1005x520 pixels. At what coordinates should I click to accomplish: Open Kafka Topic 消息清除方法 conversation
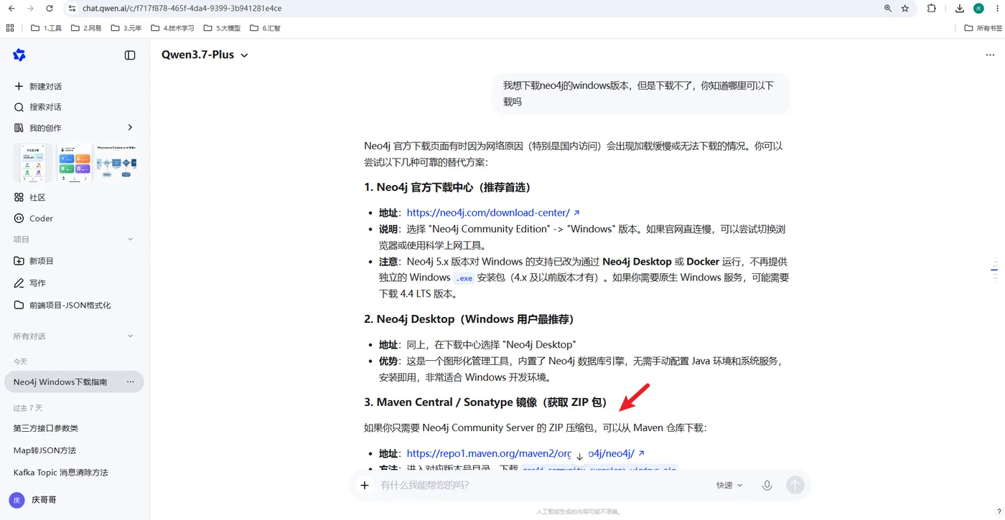click(x=61, y=473)
